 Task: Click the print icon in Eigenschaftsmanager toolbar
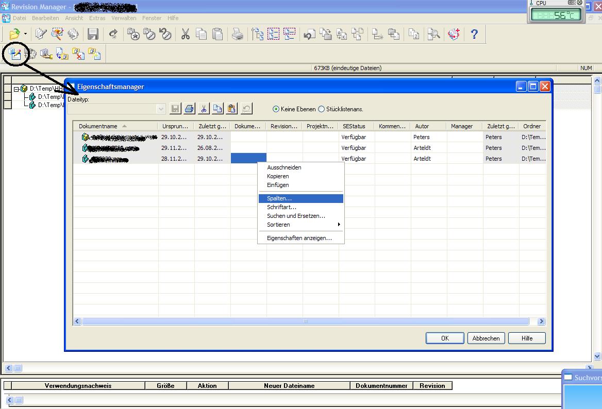189,109
